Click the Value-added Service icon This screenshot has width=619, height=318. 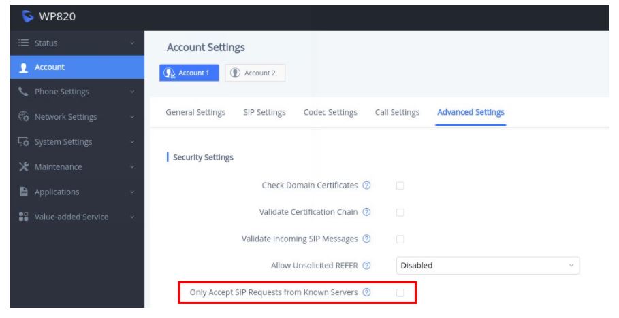23,217
